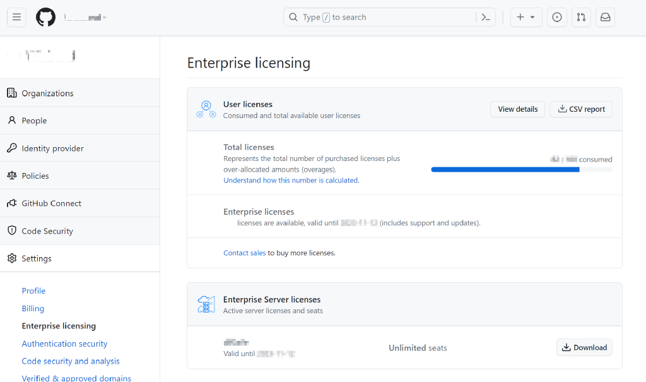Image resolution: width=646 pixels, height=382 pixels.
Task: Open the notifications inbox icon
Action: [x=605, y=17]
